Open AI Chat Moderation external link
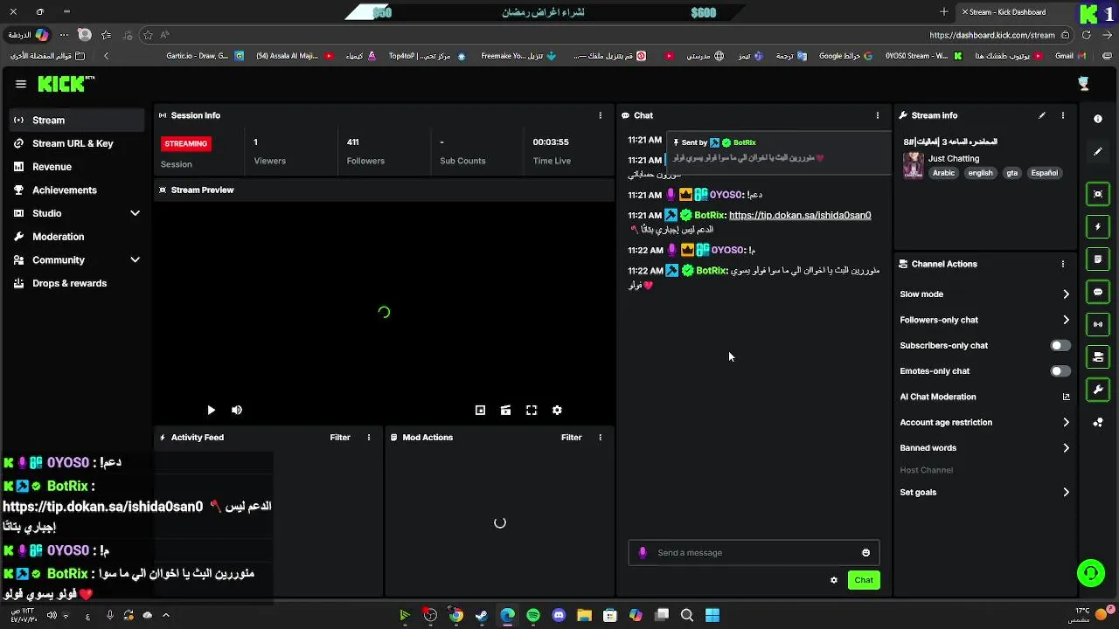1119x629 pixels. (1066, 397)
